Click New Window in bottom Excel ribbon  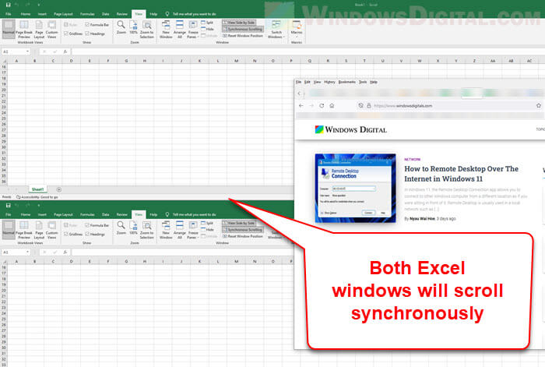coord(166,230)
